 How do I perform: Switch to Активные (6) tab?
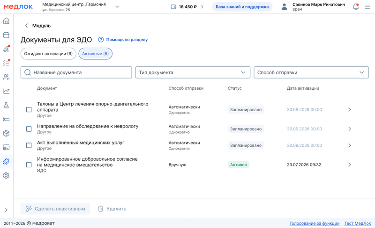[96, 54]
